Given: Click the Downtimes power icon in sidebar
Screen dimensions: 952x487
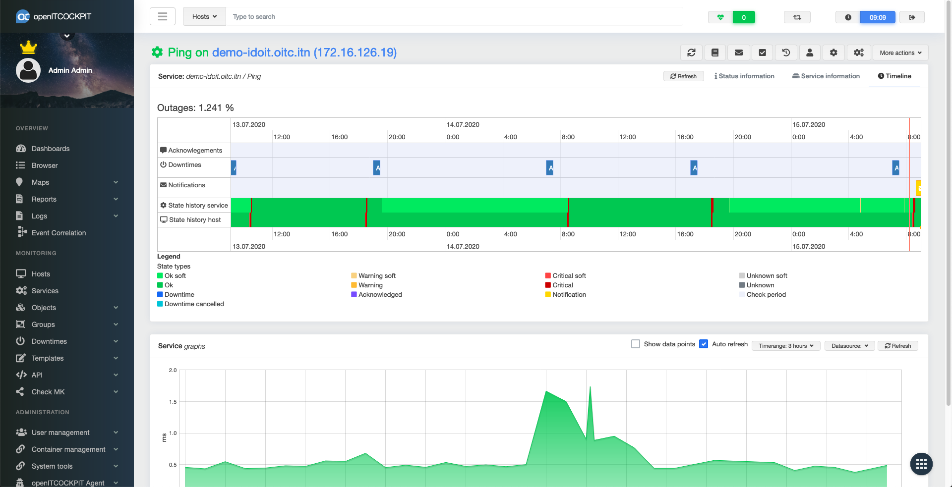Looking at the screenshot, I should pyautogui.click(x=20, y=341).
